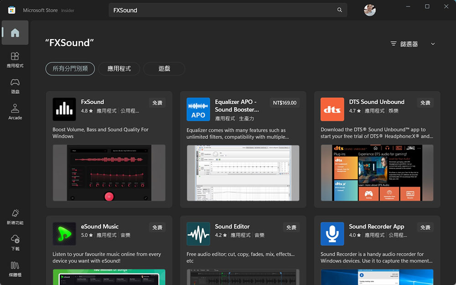456x285 pixels.
Task: Open the Gaming (遊戲) sidebar section
Action: point(15,85)
